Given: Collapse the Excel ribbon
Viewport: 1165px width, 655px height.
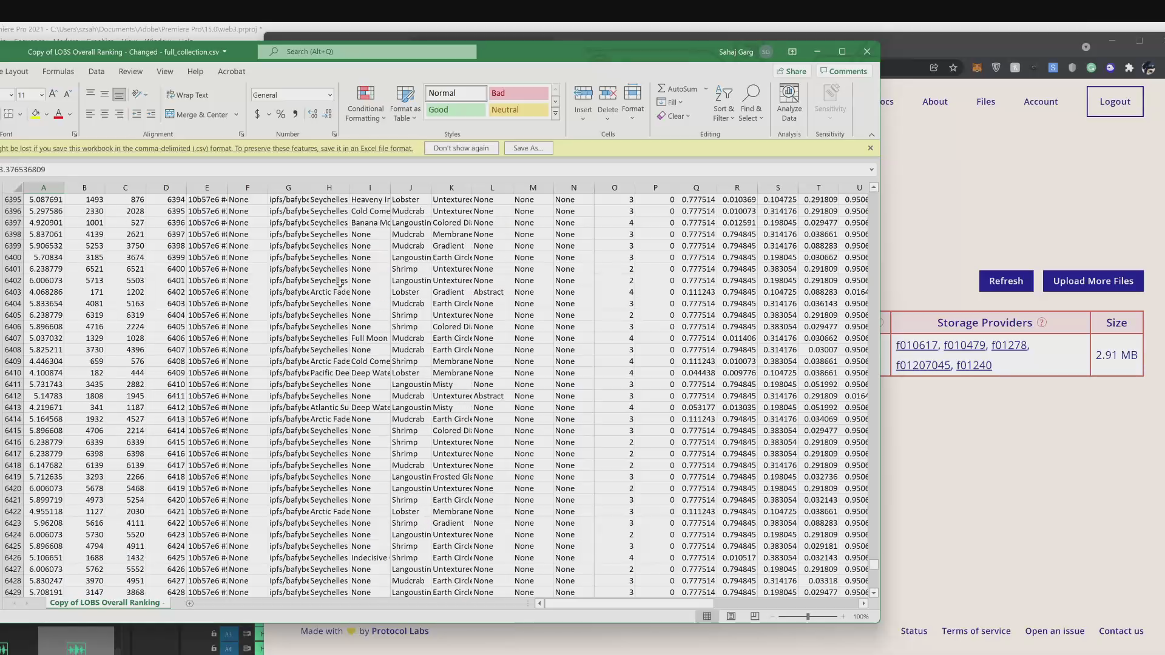Looking at the screenshot, I should pyautogui.click(x=871, y=135).
